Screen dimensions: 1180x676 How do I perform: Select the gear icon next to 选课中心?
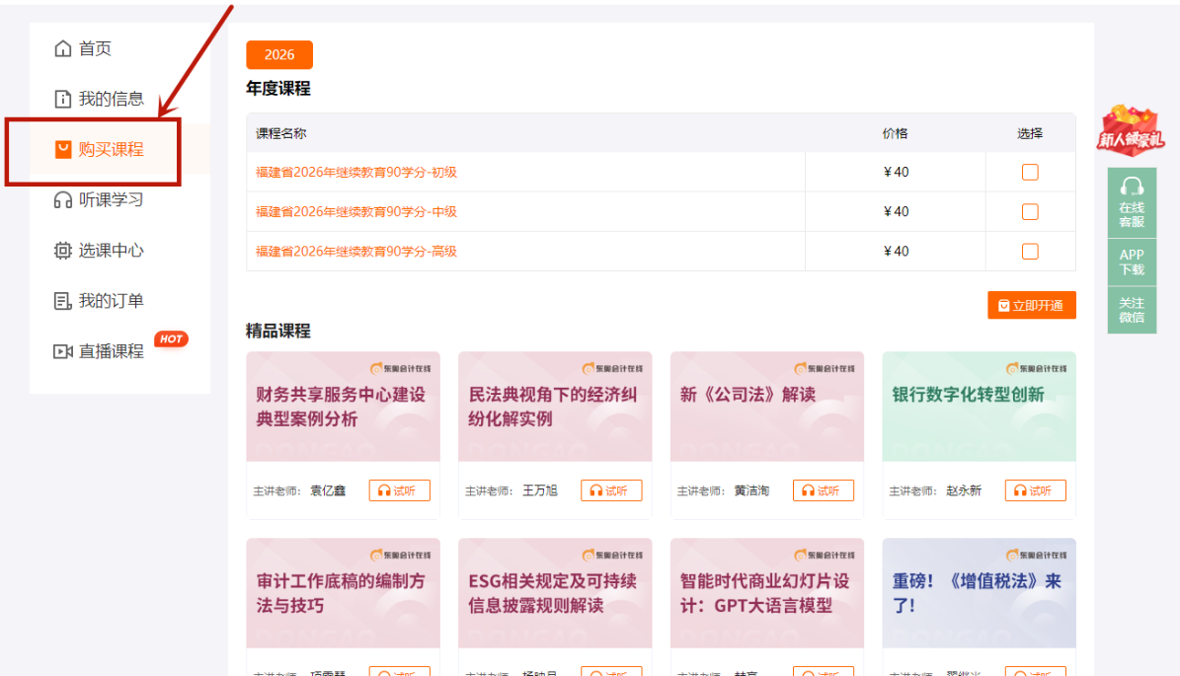coord(62,250)
